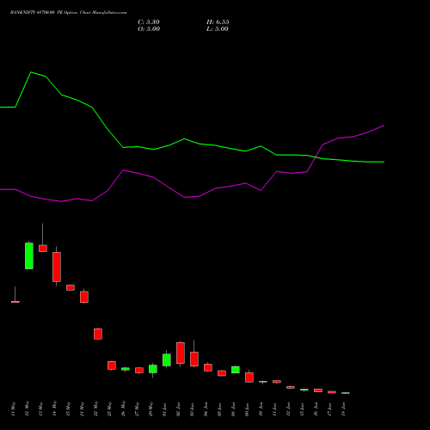Click the 12 Jun date label
This screenshot has height=430, width=430.
(289, 409)
